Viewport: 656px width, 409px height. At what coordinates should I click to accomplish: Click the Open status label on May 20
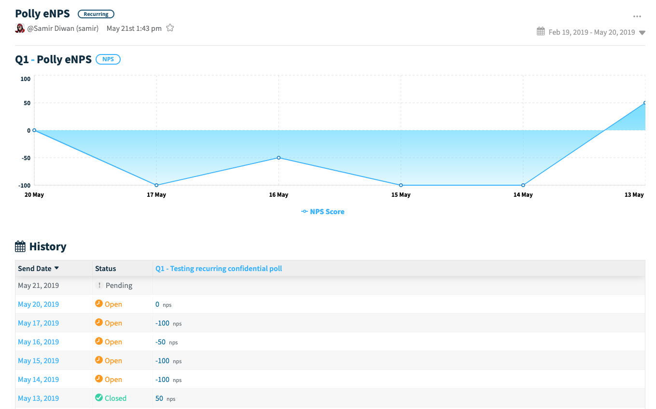(x=113, y=304)
